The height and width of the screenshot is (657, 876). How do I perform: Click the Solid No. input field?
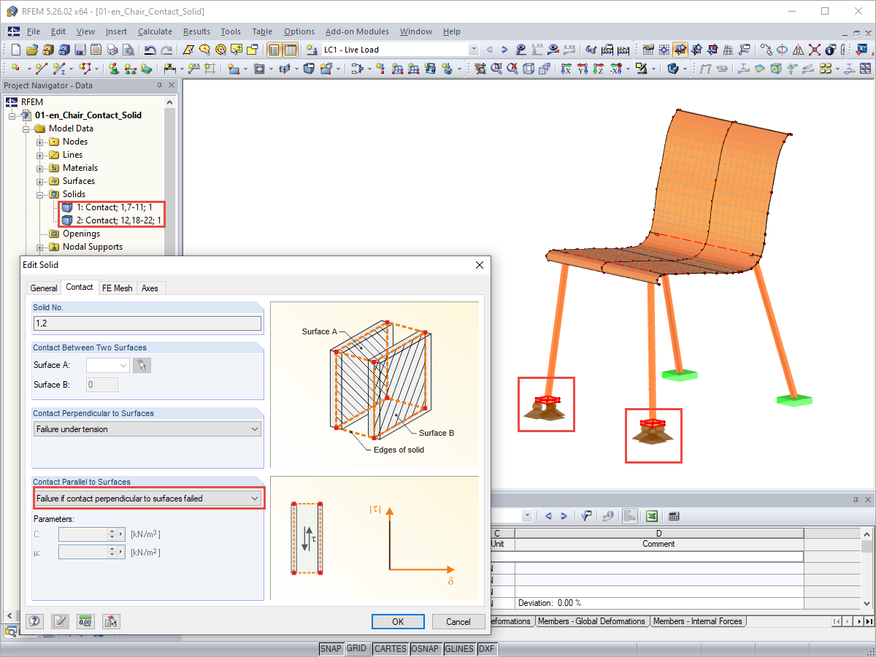[x=147, y=323]
